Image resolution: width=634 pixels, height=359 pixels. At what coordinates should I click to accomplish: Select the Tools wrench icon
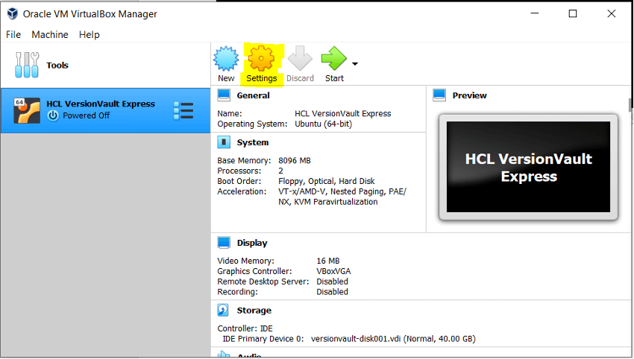(27, 65)
